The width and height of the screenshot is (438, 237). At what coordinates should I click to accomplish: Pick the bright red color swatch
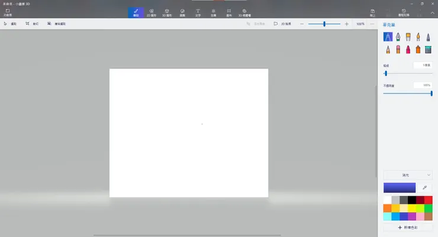point(428,200)
